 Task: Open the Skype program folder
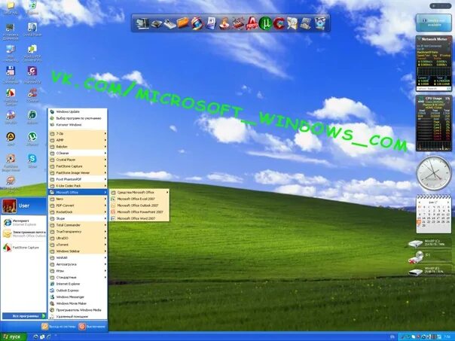point(78,218)
